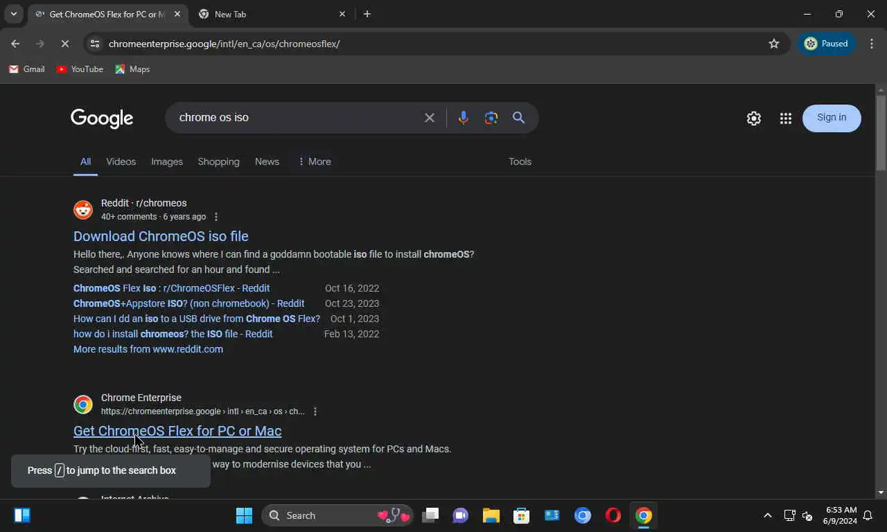Click the Reddit site icon
The width and height of the screenshot is (887, 532).
[83, 210]
